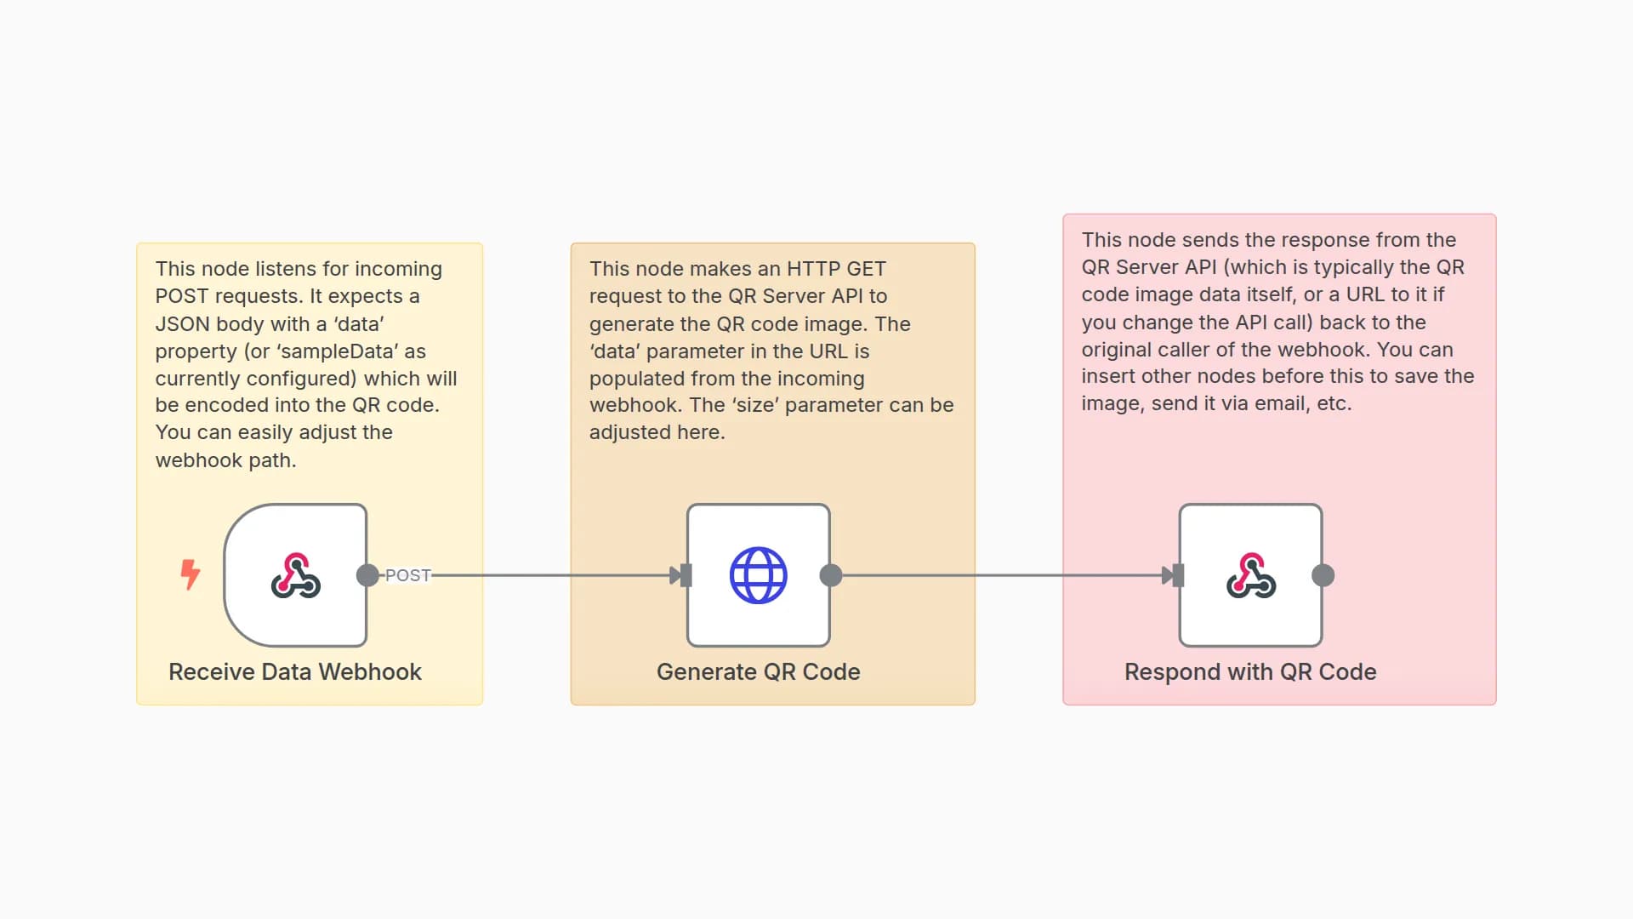Image resolution: width=1633 pixels, height=919 pixels.
Task: Click the 'Receive Data Webhook' node label
Action: (295, 671)
